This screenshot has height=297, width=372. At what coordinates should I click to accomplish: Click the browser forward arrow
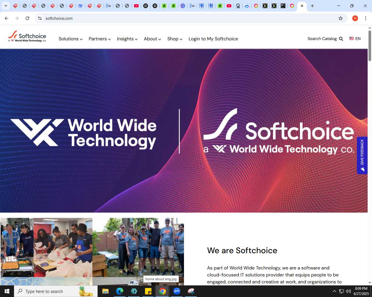(17, 18)
